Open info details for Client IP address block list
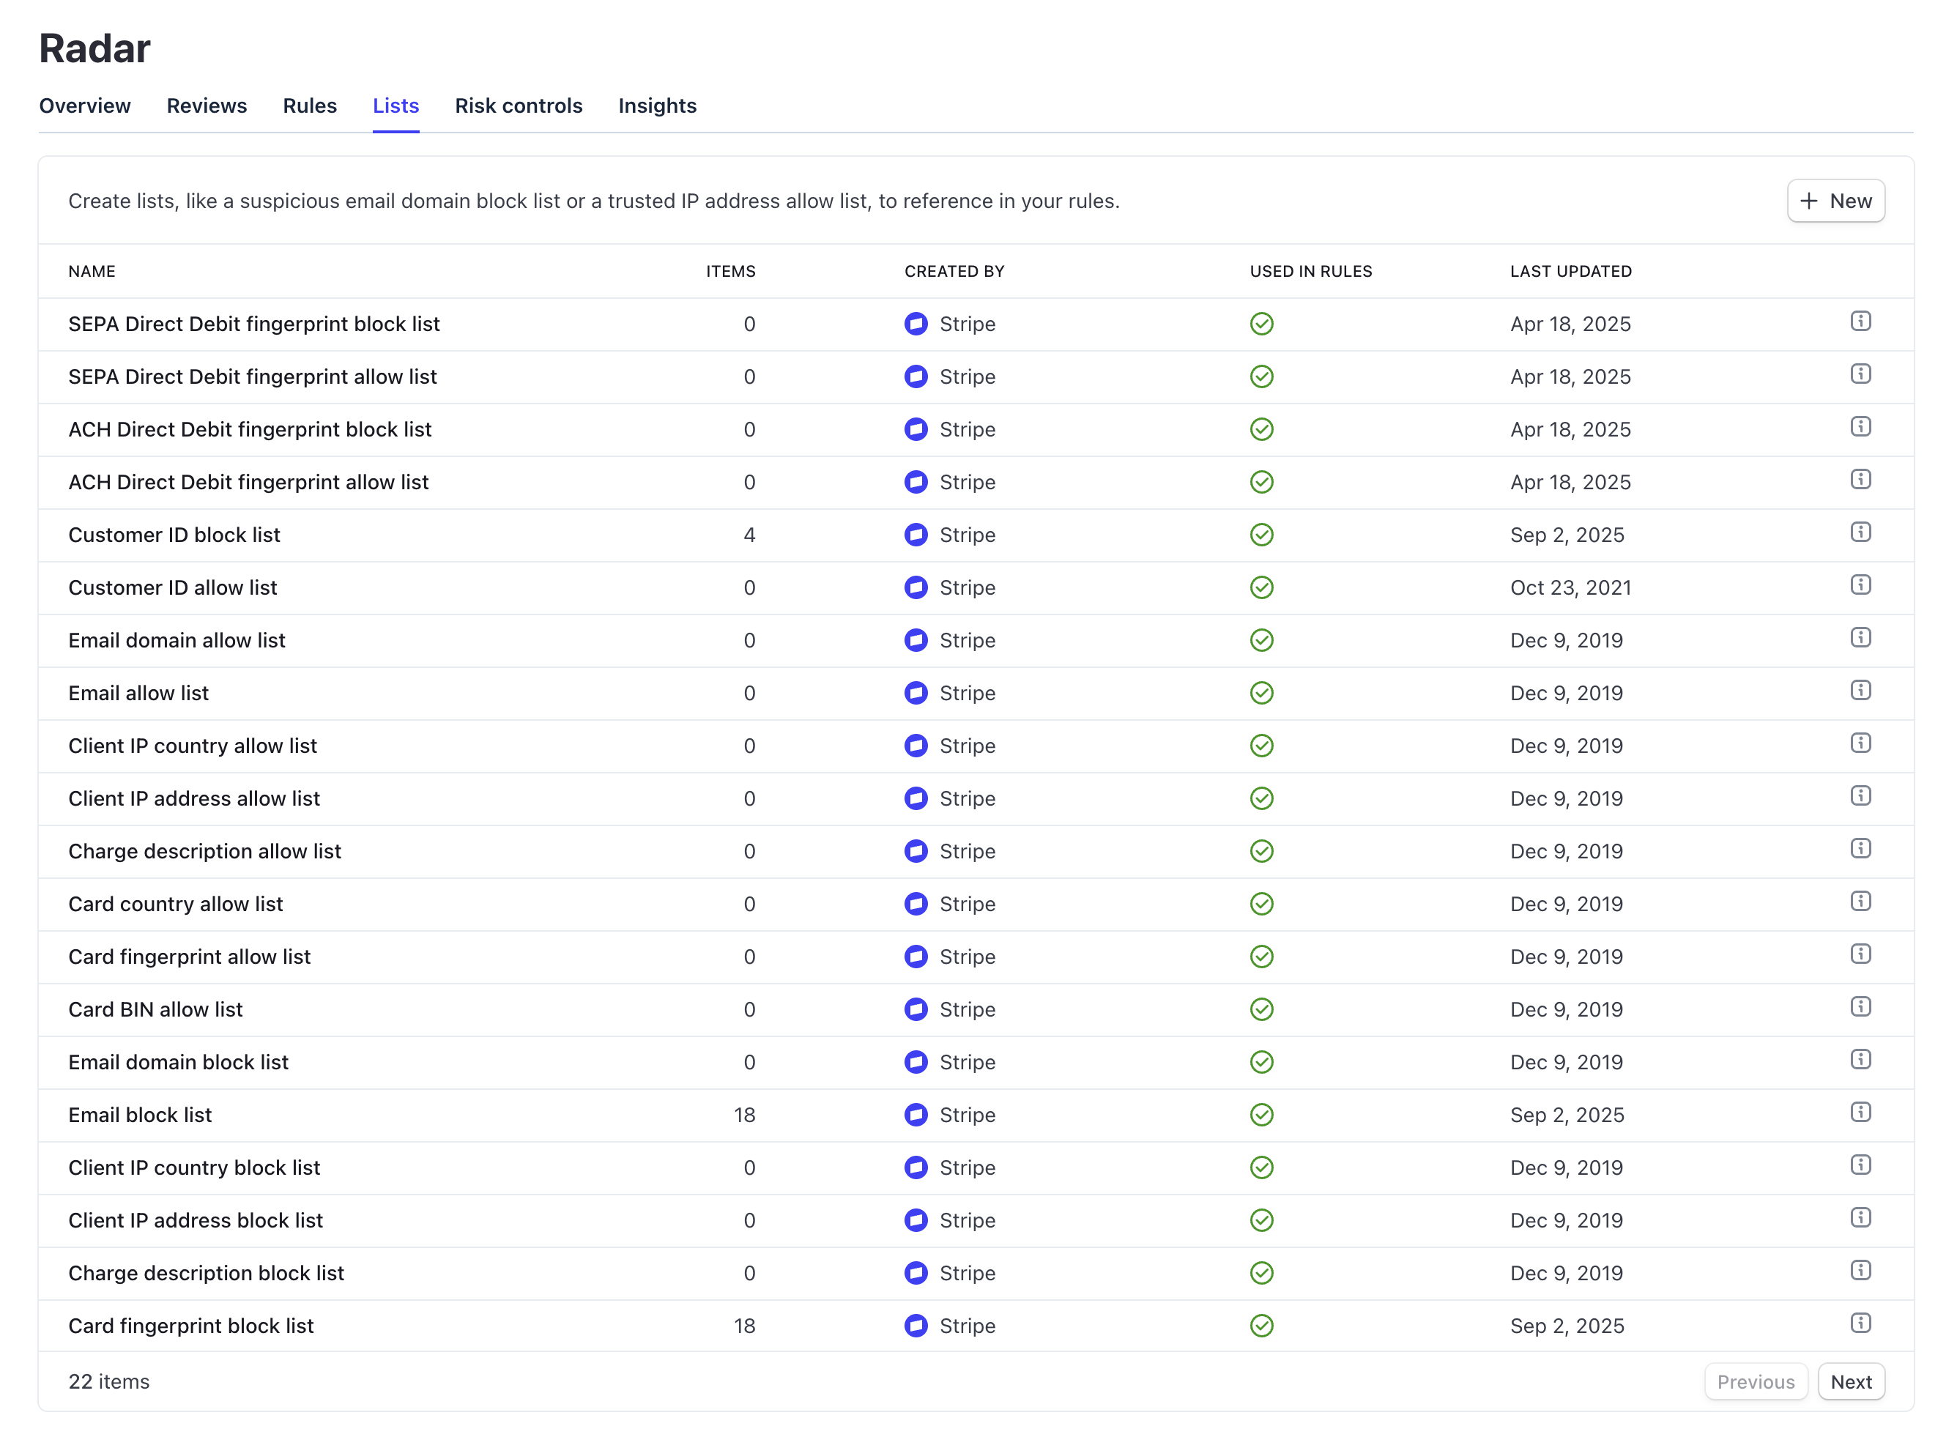1957x1437 pixels. (1860, 1218)
